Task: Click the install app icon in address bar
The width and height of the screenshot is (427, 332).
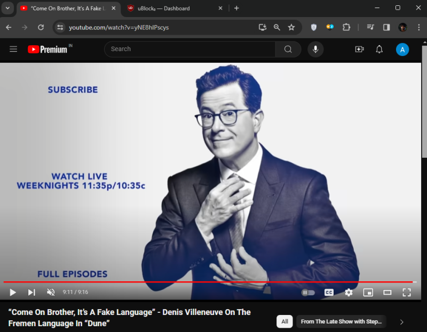Action: click(x=263, y=27)
